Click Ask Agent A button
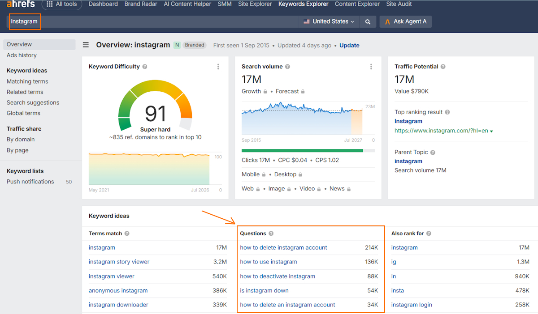 tap(406, 21)
